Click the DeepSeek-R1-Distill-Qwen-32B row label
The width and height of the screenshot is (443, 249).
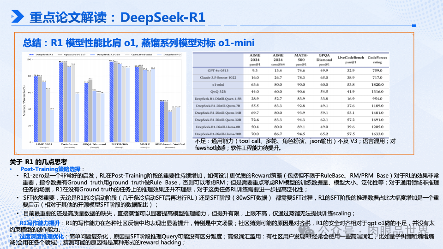(218, 120)
